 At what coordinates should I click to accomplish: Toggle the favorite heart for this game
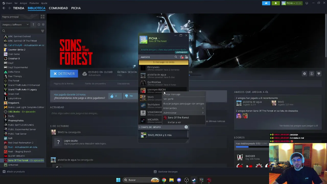319,74
